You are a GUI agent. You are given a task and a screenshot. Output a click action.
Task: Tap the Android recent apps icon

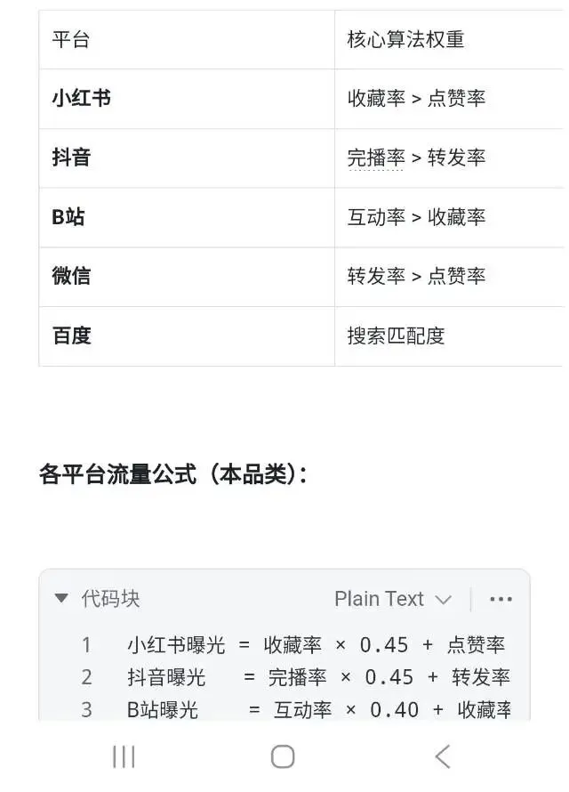pyautogui.click(x=124, y=756)
